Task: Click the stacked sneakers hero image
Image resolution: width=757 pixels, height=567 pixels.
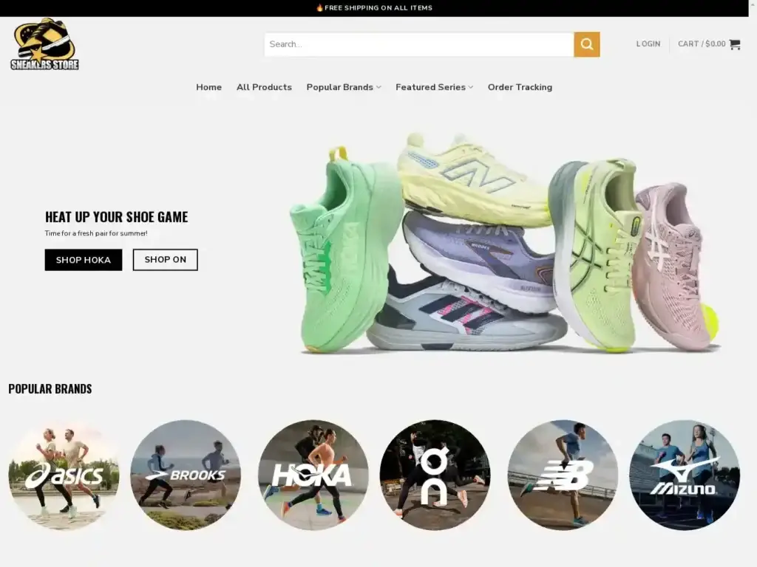Action: click(503, 244)
